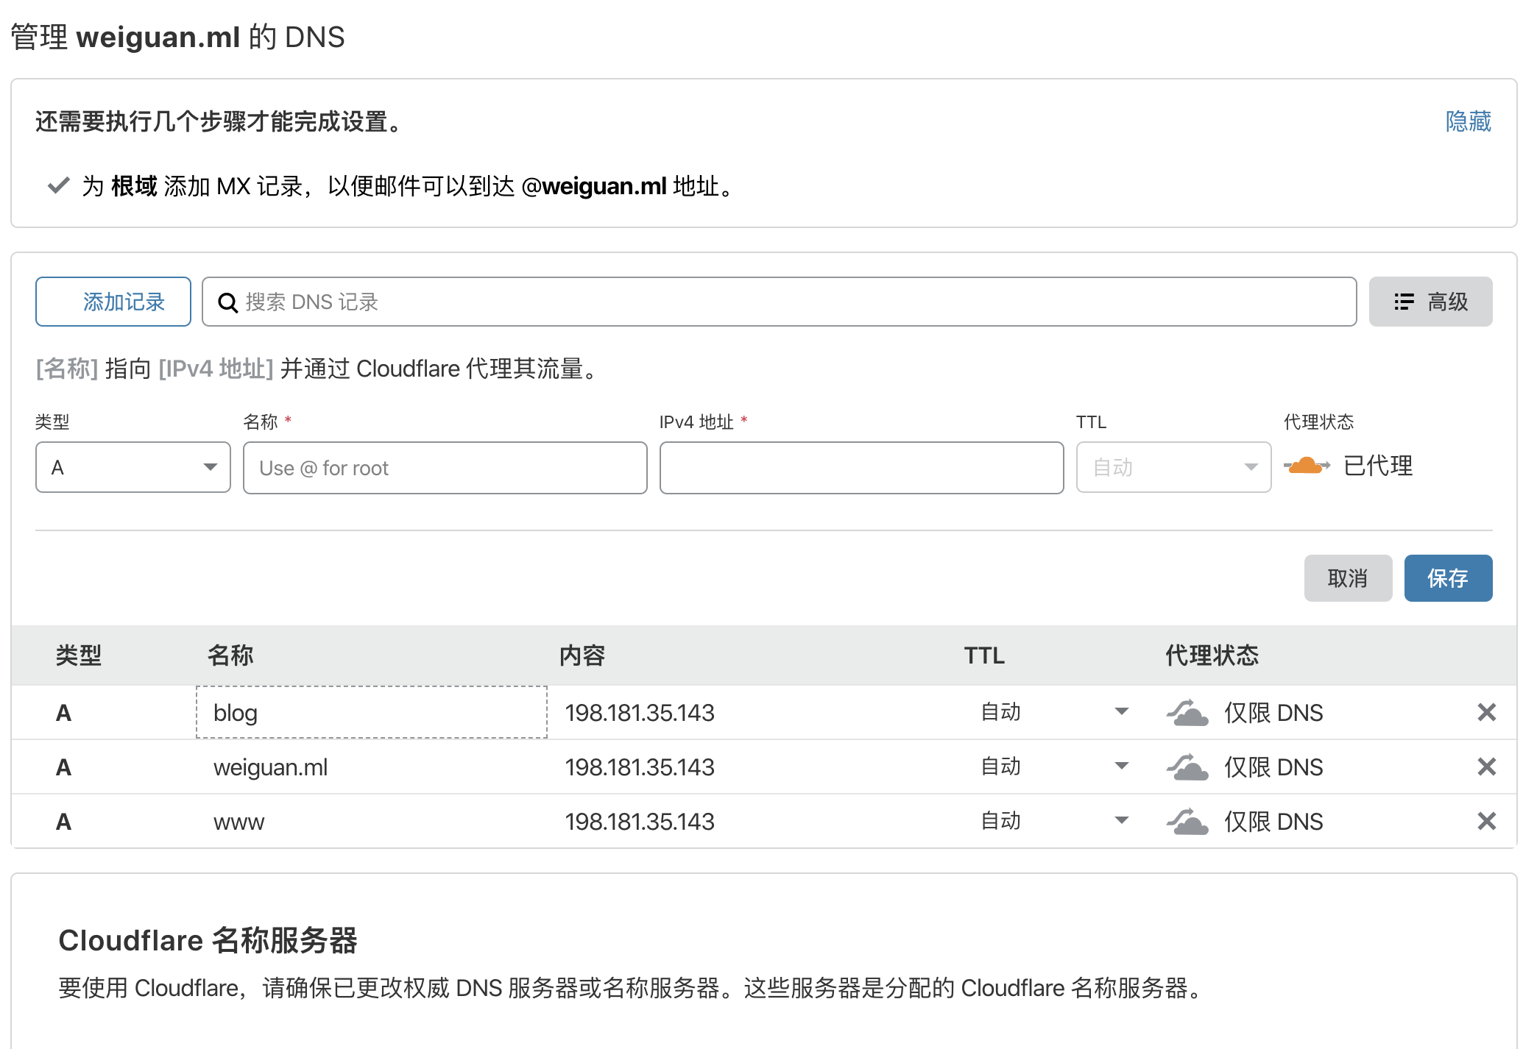Expand TTL dropdown for www record

(1121, 820)
